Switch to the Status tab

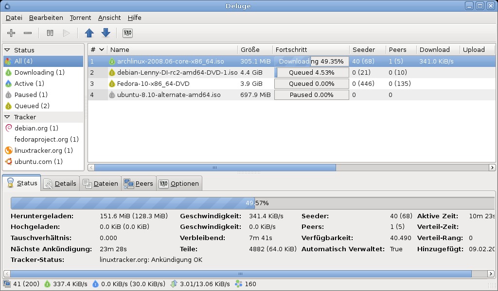click(x=22, y=183)
